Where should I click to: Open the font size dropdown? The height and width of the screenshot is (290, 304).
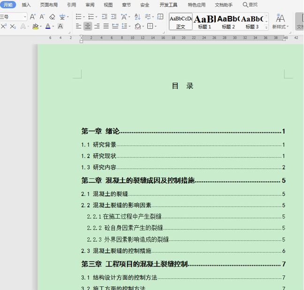point(25,17)
